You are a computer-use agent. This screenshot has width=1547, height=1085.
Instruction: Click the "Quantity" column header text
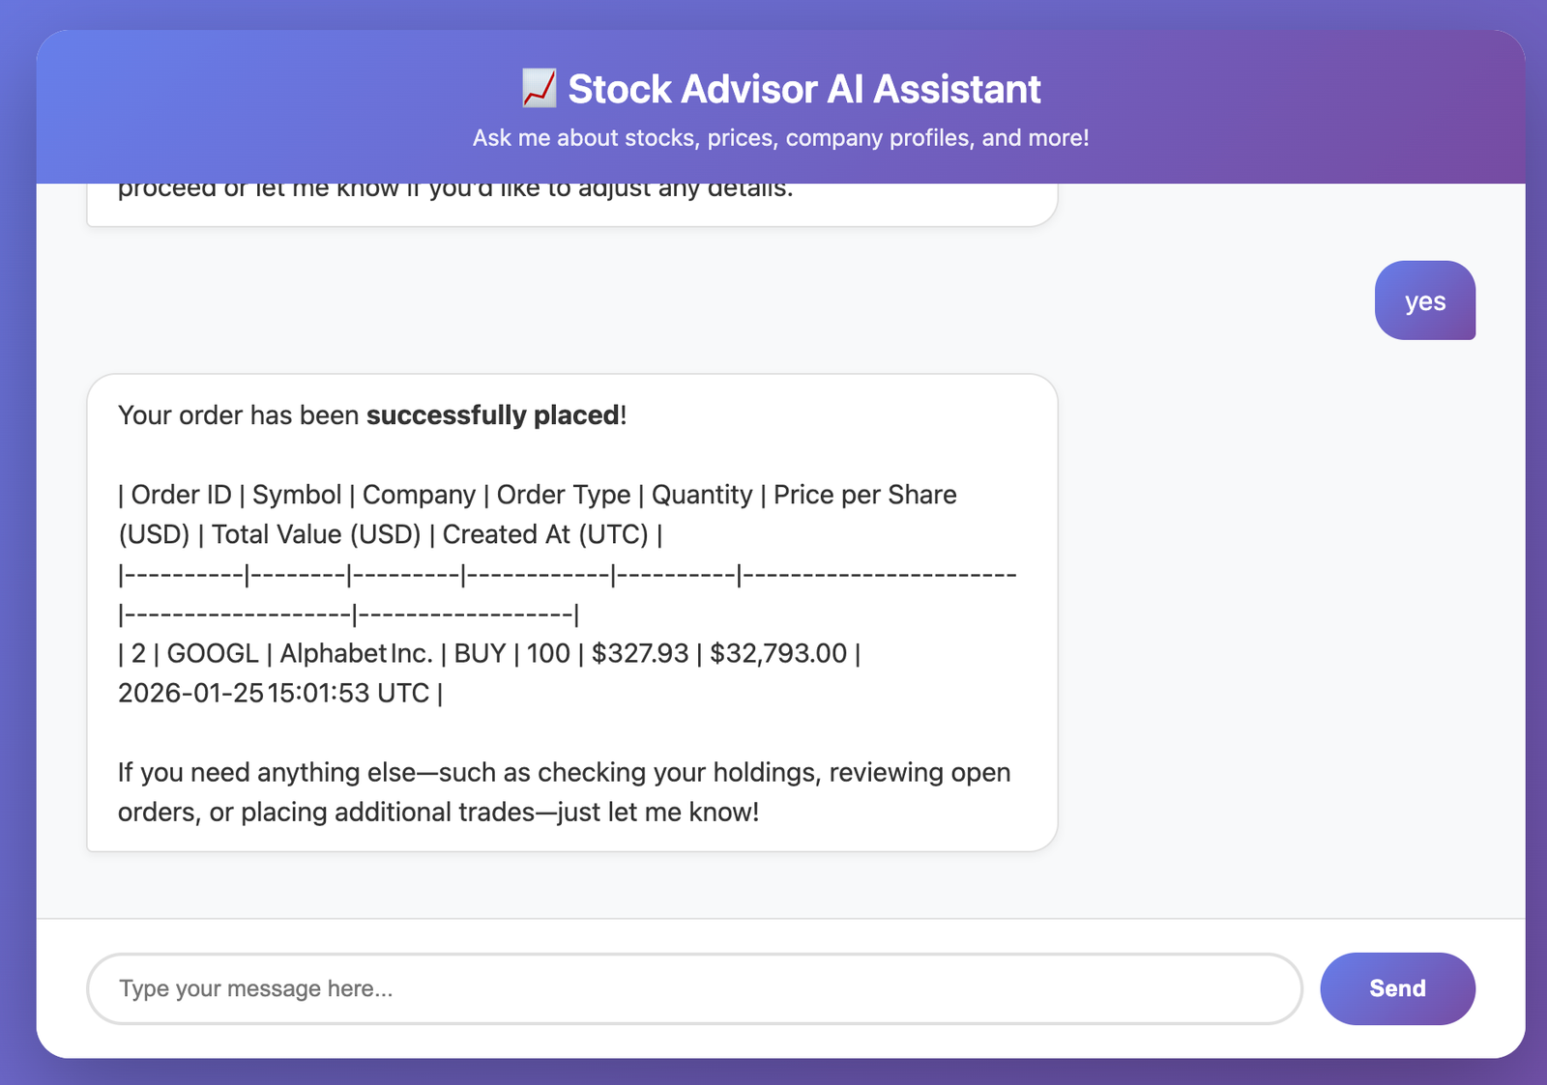pyautogui.click(x=702, y=495)
